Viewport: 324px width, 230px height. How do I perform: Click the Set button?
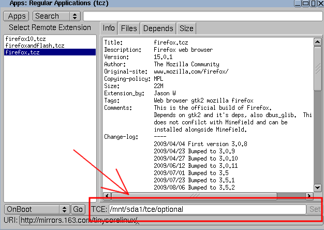315,209
